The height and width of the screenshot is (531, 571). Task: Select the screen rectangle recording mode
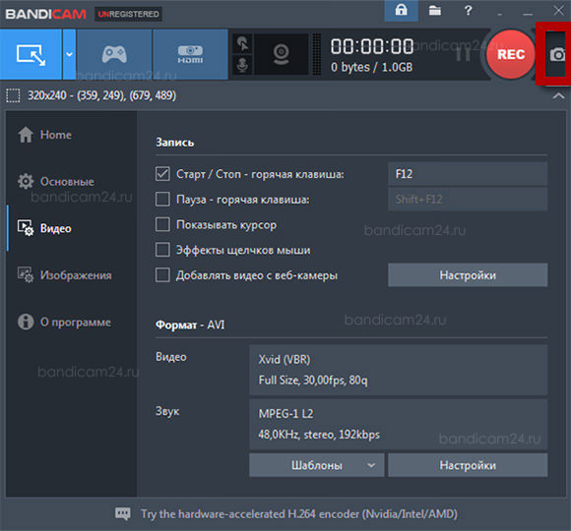point(31,54)
